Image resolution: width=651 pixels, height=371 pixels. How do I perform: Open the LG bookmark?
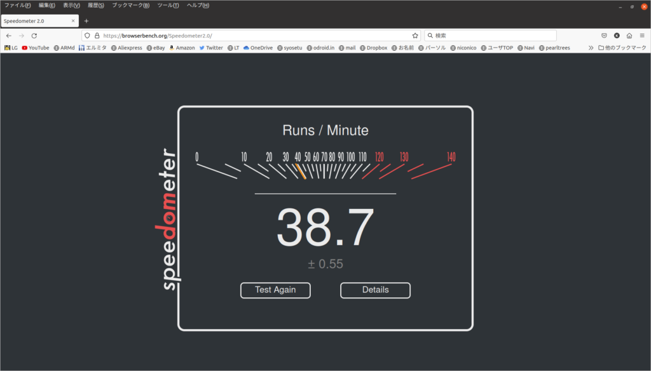pos(11,48)
